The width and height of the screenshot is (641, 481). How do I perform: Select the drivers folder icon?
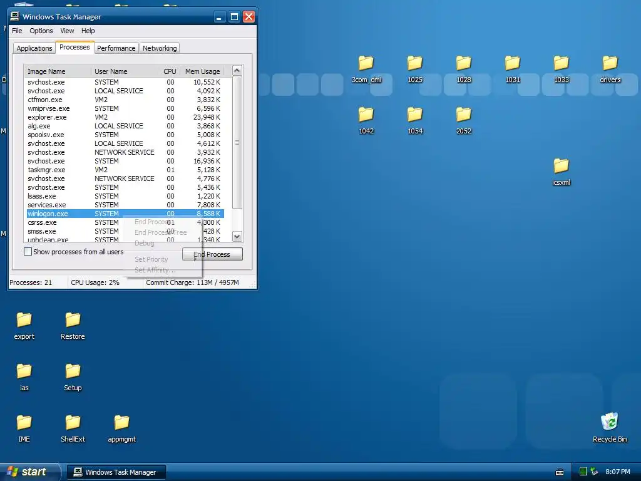click(x=610, y=63)
